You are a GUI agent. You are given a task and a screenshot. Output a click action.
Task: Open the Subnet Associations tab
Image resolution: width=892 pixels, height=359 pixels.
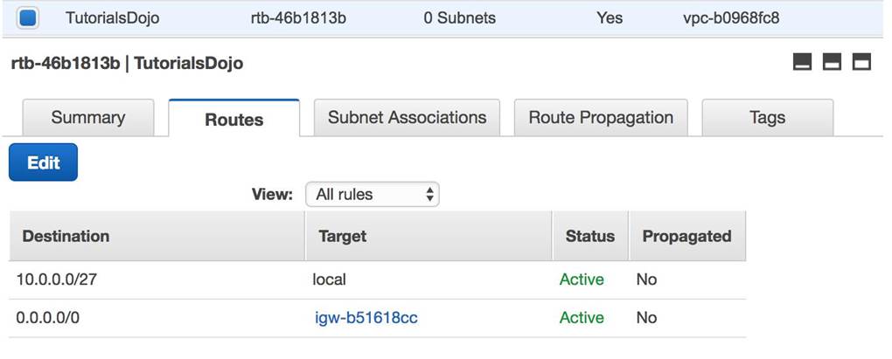click(x=407, y=118)
